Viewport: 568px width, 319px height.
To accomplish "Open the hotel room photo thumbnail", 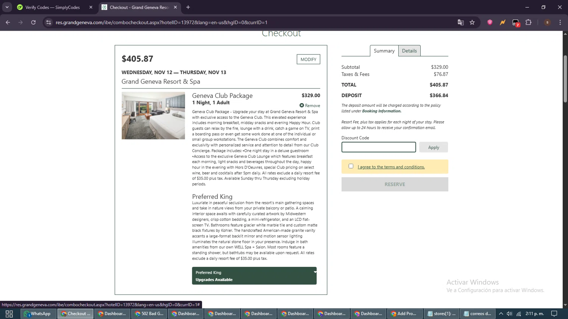I will 153,115.
